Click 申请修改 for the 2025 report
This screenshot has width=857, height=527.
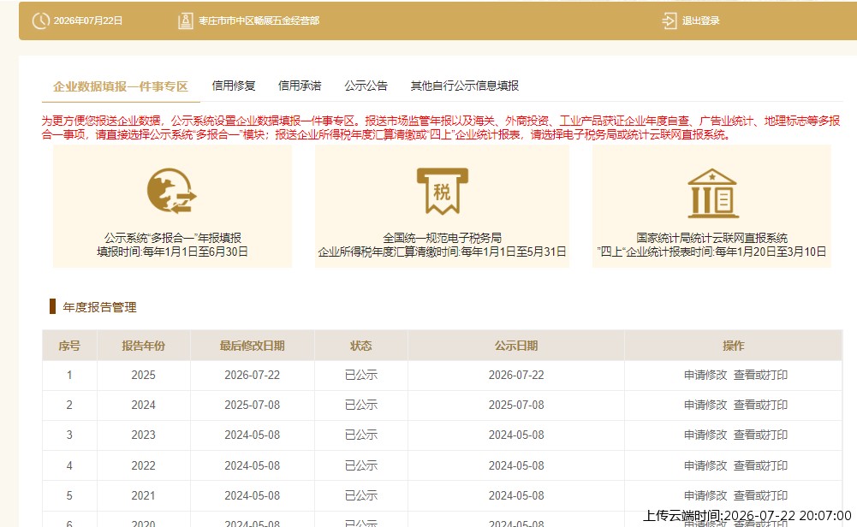705,376
